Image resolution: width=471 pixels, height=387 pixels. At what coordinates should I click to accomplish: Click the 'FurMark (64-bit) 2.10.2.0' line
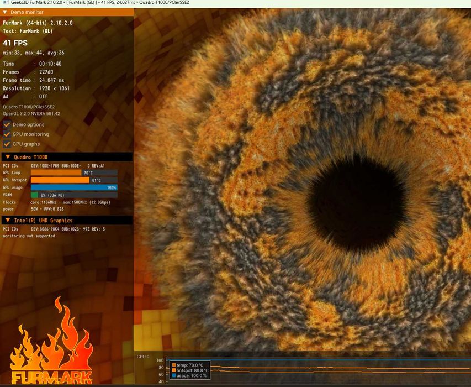[x=38, y=23]
